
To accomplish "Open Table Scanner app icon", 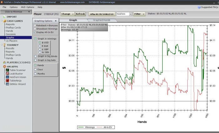I will tap(8, 70).
